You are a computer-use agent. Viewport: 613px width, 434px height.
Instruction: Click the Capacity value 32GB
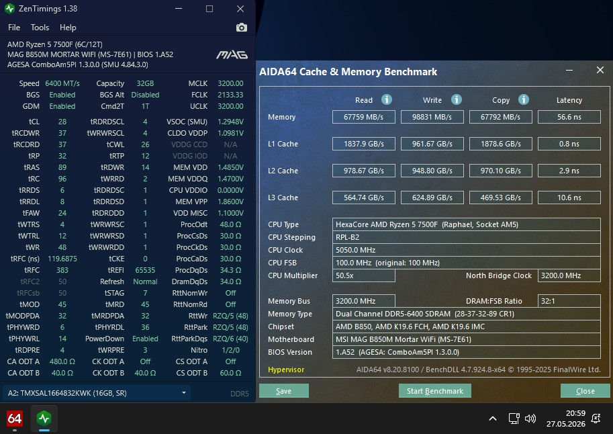[x=145, y=83]
